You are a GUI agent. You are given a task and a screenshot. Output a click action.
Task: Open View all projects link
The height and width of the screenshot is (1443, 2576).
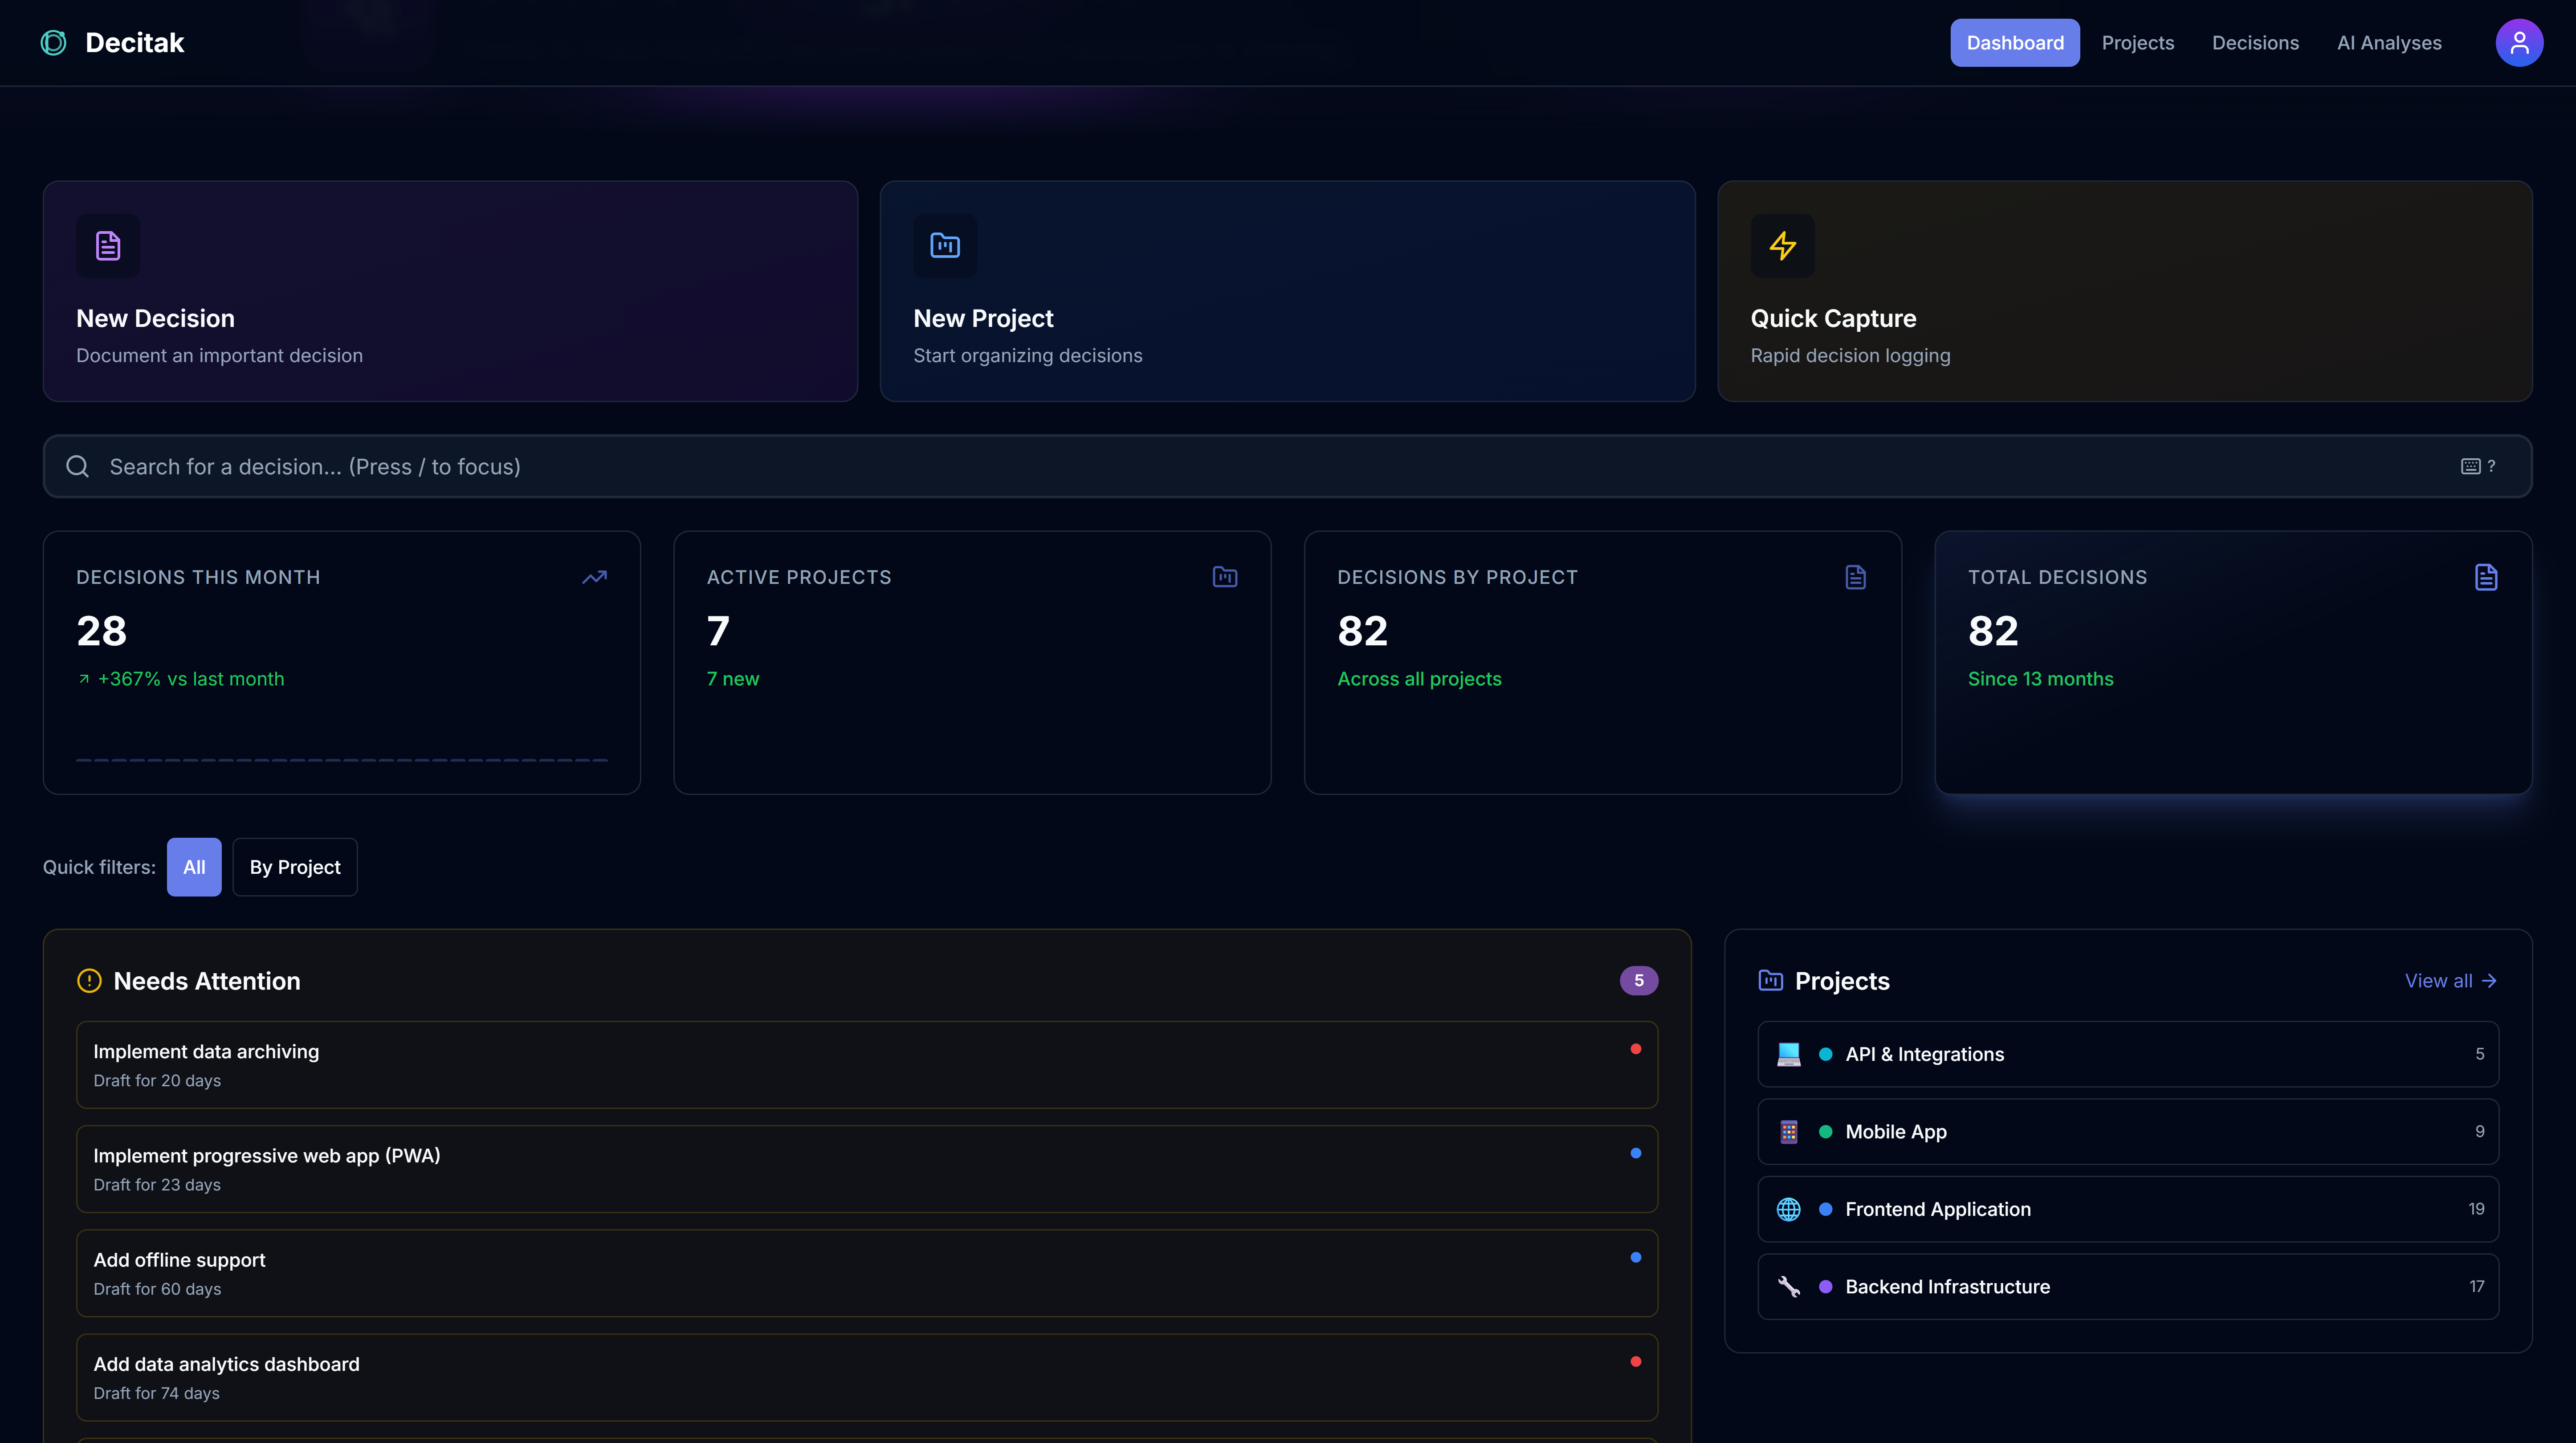point(2449,981)
